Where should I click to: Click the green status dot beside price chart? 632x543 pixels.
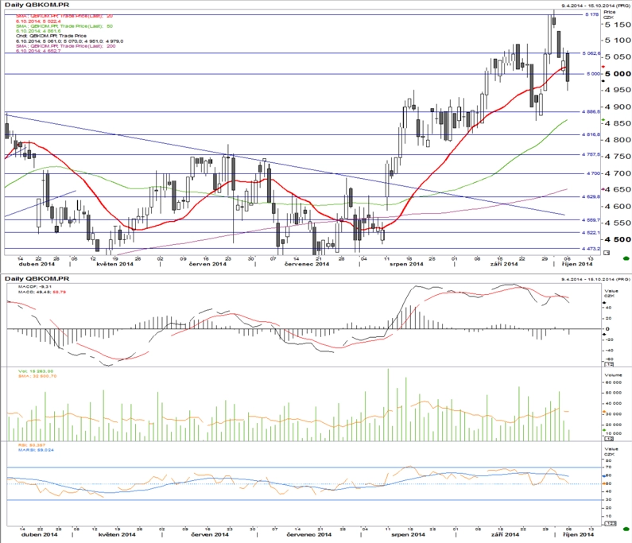[x=626, y=258]
